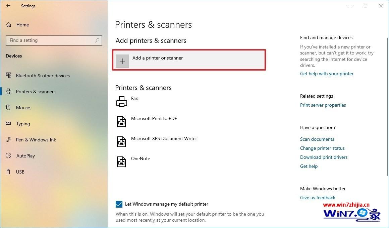This screenshot has height=228, width=389.
Task: Select the Pen & Windows Ink icon
Action: click(8, 139)
